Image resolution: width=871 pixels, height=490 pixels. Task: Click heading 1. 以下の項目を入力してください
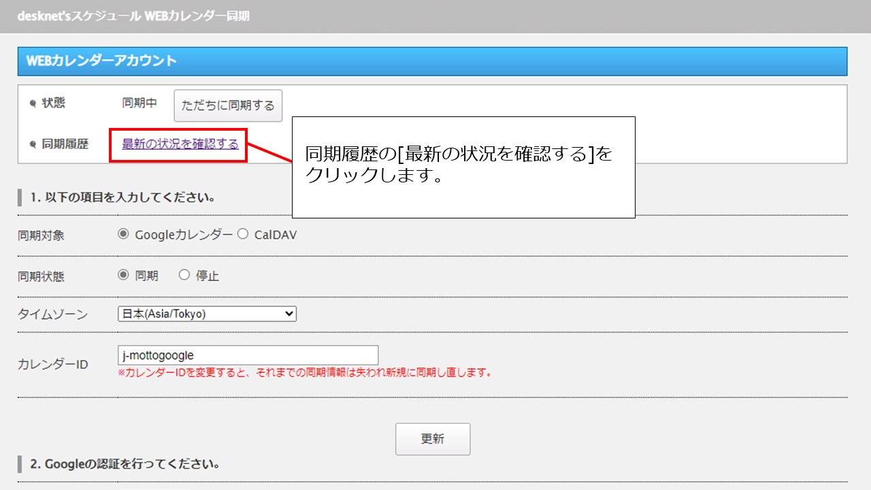122,198
